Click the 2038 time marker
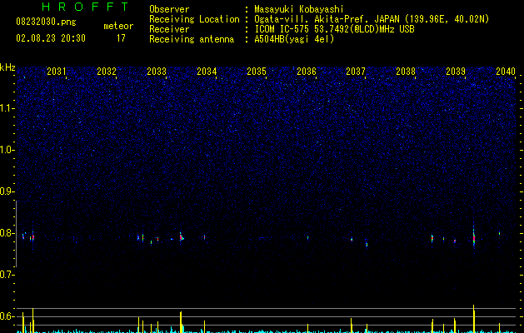 point(406,71)
